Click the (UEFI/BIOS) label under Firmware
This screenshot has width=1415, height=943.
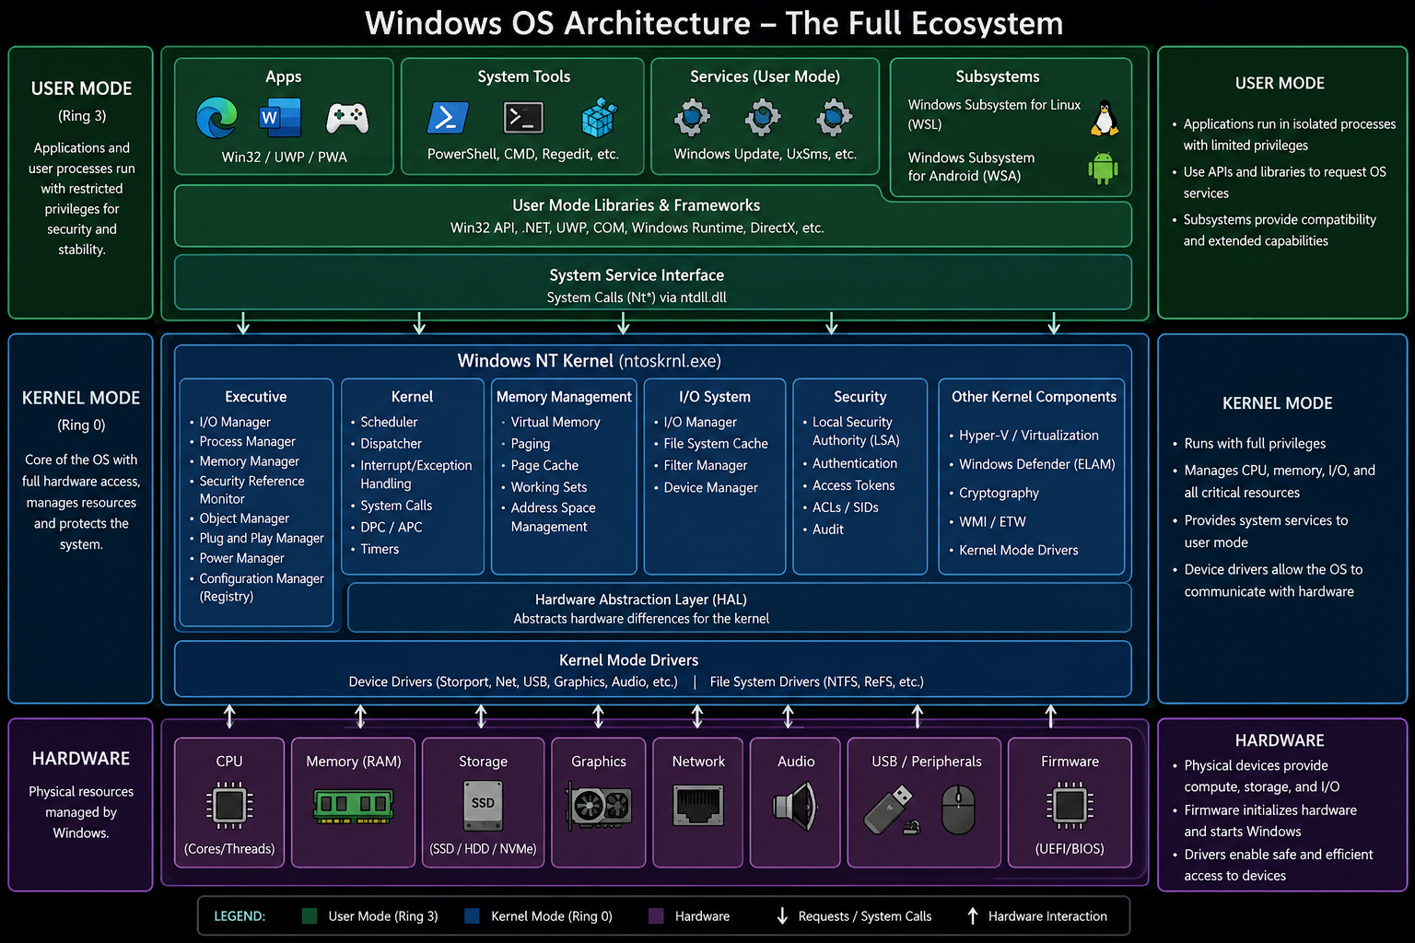click(1070, 849)
